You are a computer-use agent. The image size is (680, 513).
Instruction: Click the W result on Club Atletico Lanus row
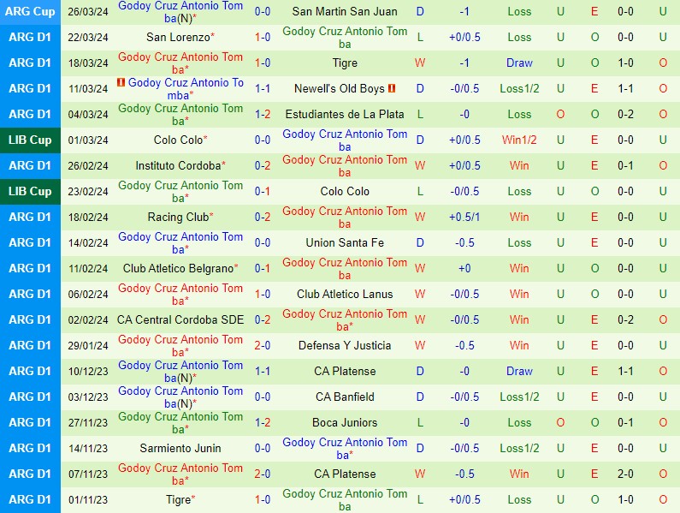pyautogui.click(x=420, y=294)
